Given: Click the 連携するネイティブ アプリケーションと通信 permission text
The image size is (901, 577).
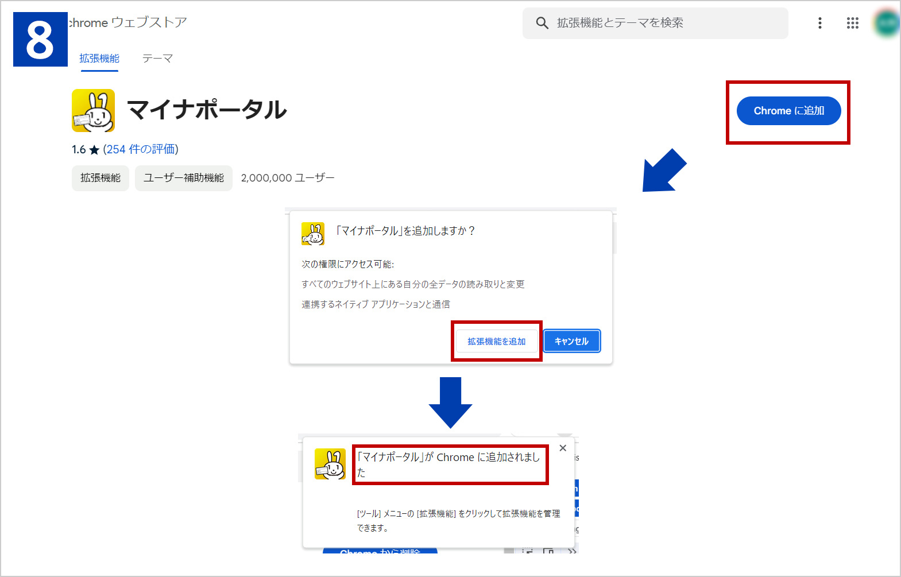Looking at the screenshot, I should point(376,304).
